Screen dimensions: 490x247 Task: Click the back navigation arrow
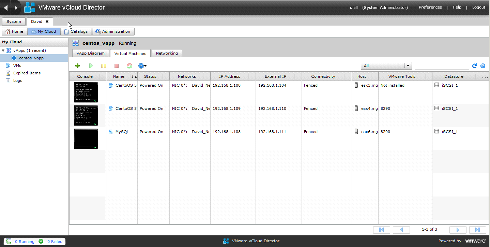[5, 8]
